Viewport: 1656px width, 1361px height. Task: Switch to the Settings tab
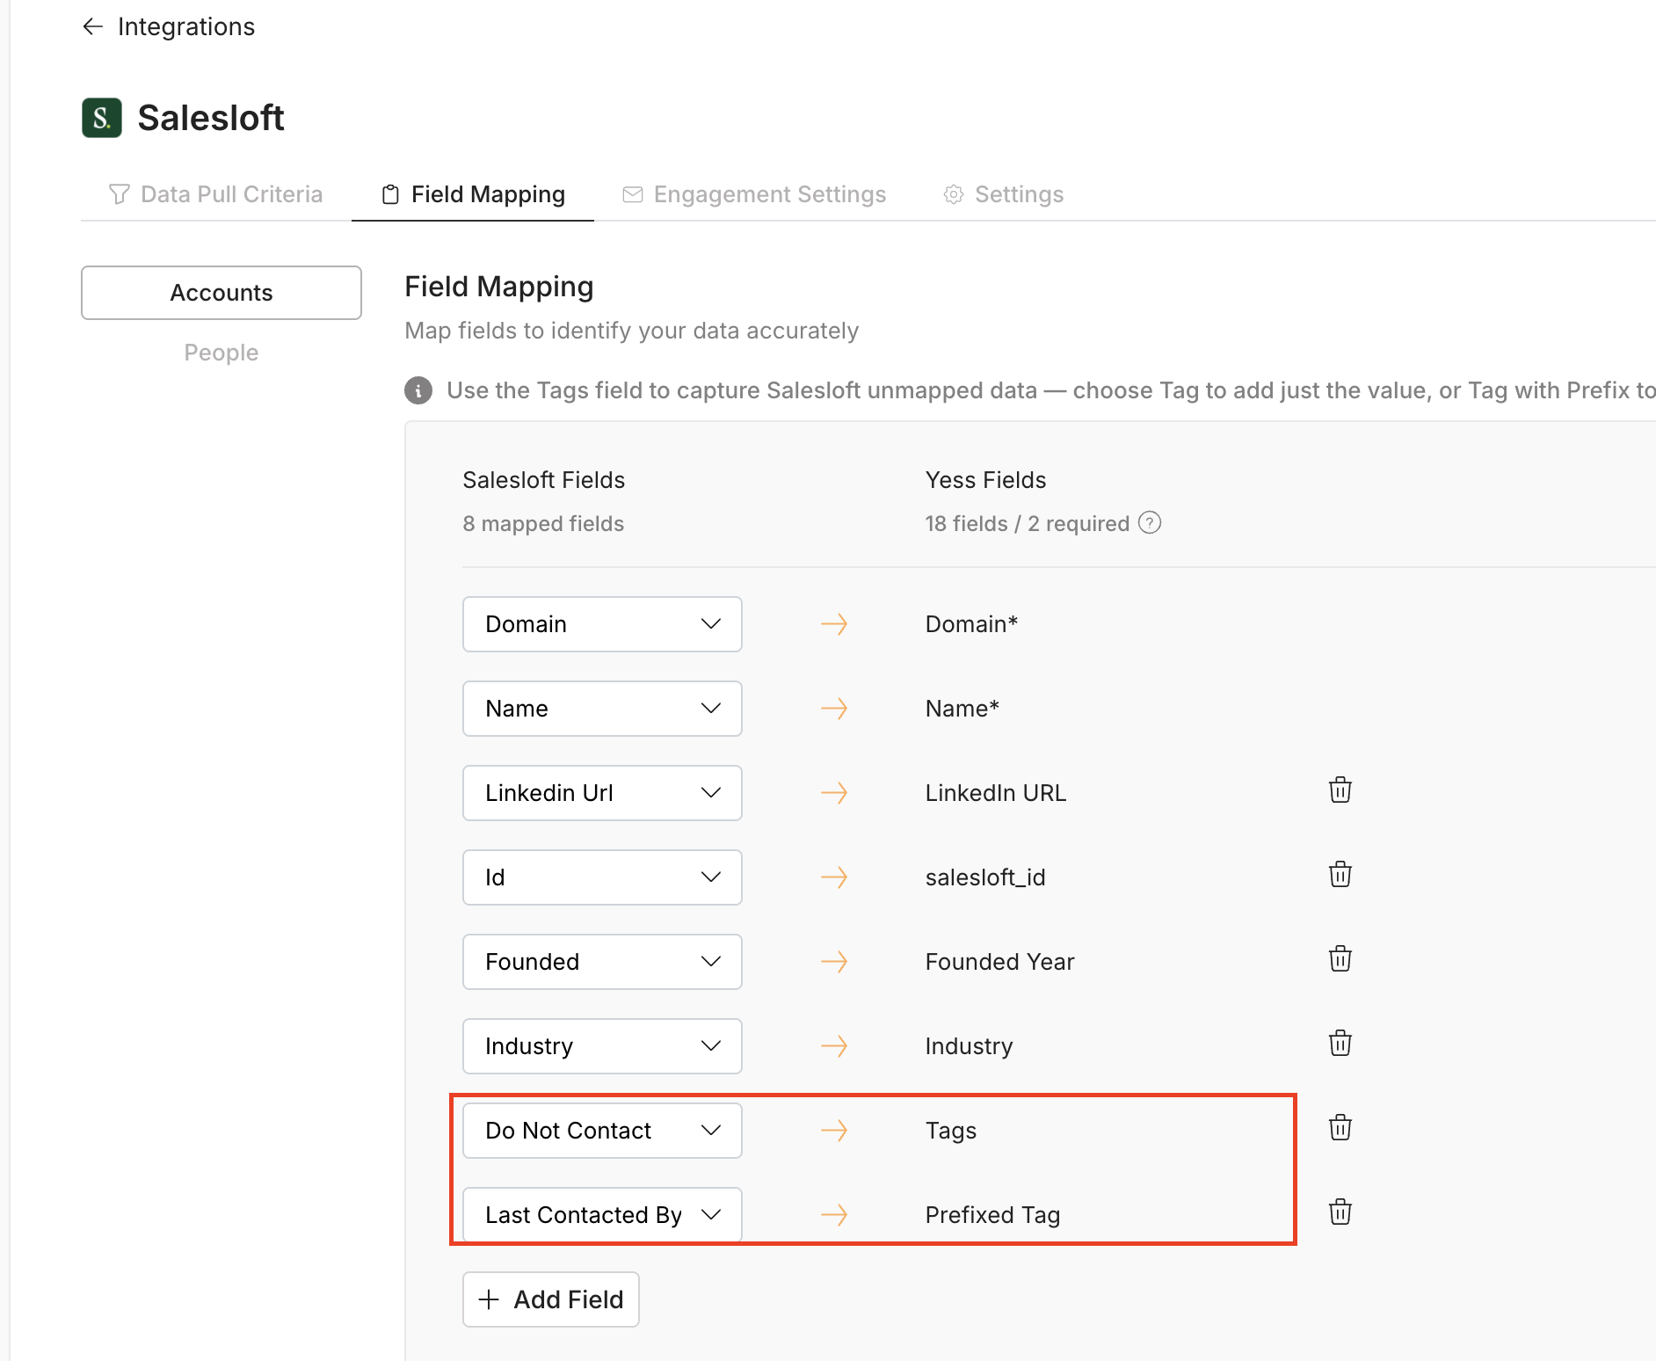tap(1003, 194)
